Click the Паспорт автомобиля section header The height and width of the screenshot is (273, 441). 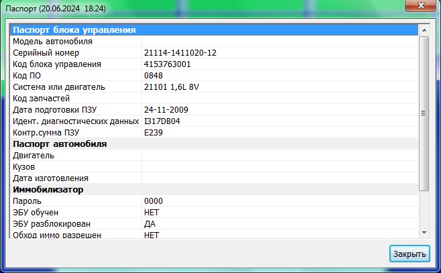[60, 144]
